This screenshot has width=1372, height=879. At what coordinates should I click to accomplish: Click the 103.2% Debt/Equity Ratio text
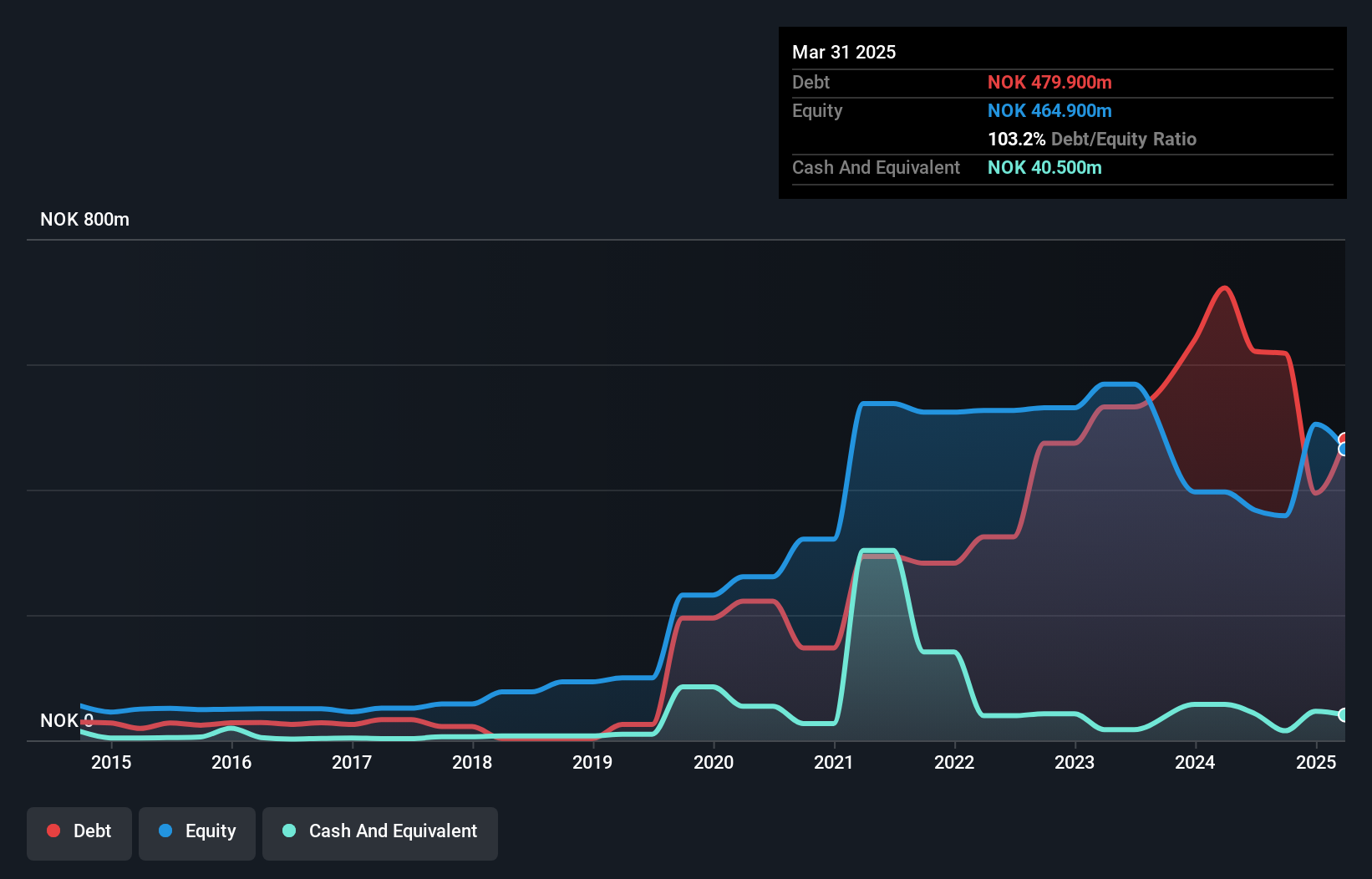[1092, 139]
